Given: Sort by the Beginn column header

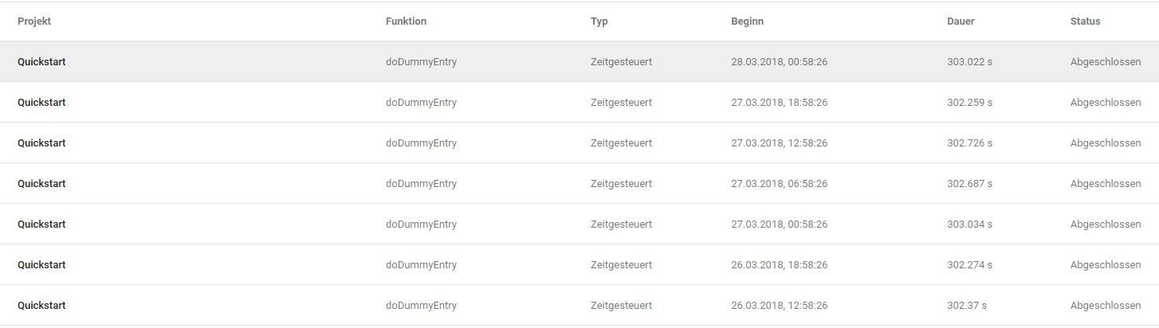Looking at the screenshot, I should [x=747, y=21].
